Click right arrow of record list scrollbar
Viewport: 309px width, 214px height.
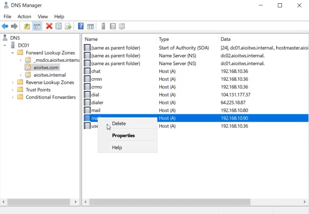pyautogui.click(x=305, y=202)
